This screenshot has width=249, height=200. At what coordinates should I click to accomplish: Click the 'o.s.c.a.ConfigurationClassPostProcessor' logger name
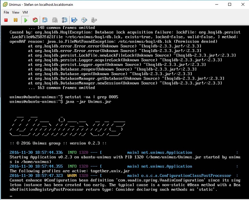186,176
